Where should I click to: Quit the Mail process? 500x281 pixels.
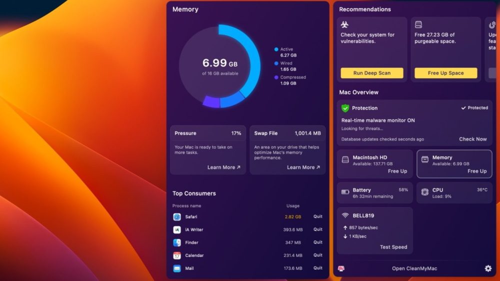pyautogui.click(x=317, y=268)
